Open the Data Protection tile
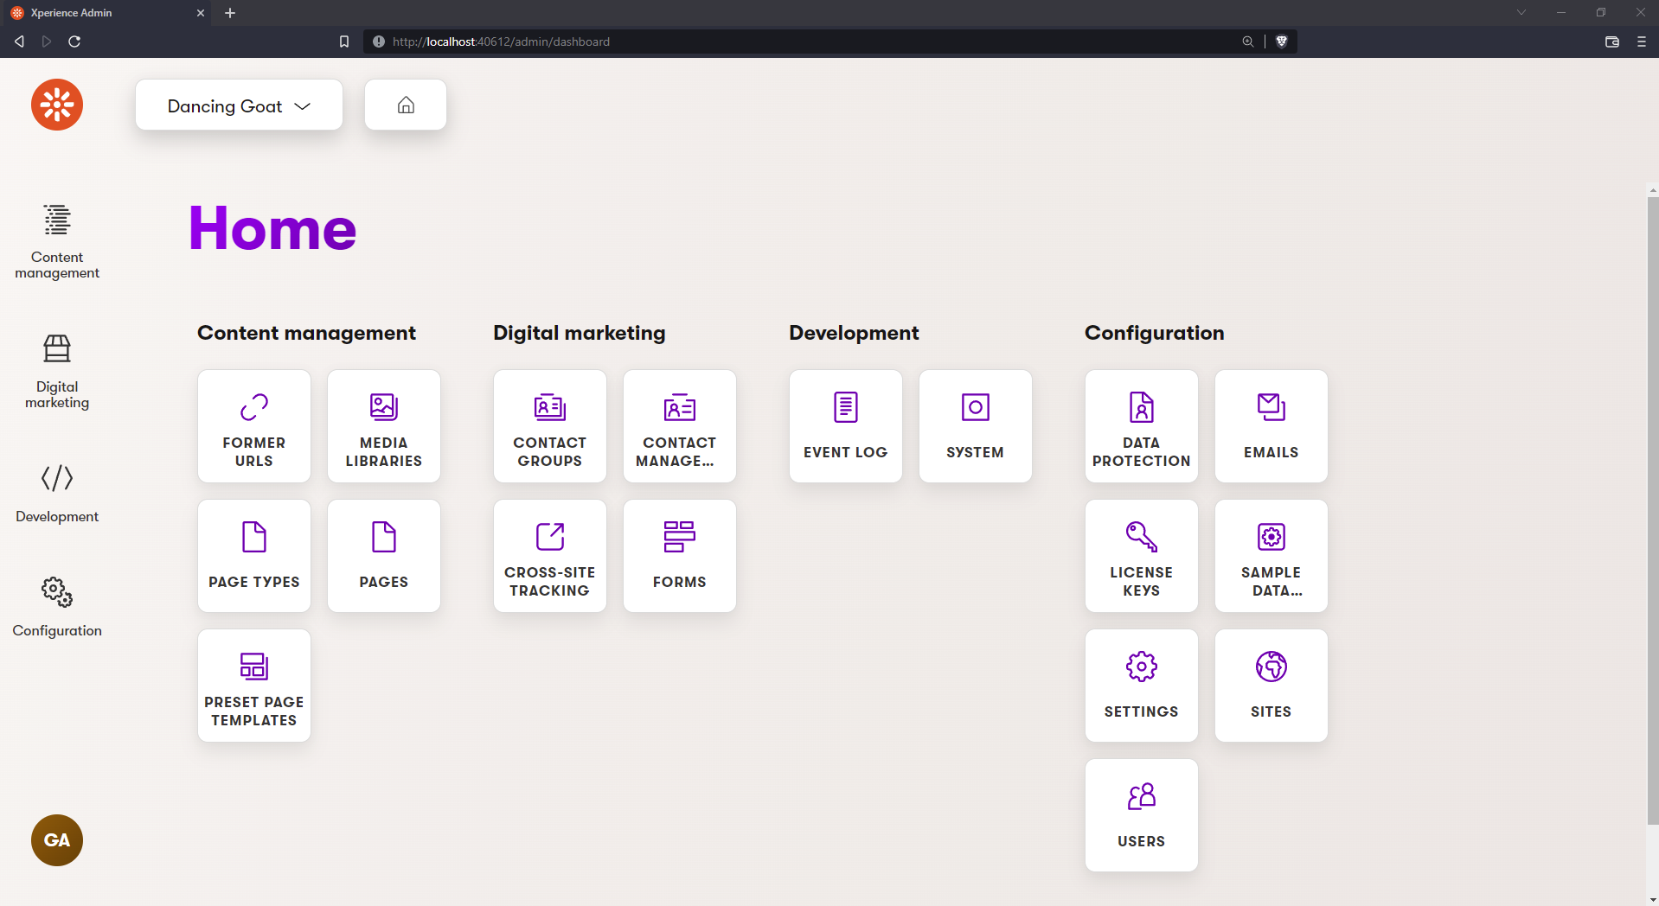This screenshot has width=1659, height=906. coord(1142,426)
